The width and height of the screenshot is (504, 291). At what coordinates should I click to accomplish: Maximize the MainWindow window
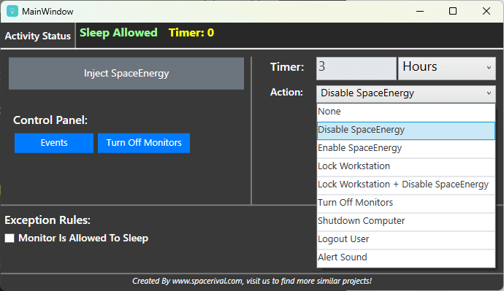453,11
